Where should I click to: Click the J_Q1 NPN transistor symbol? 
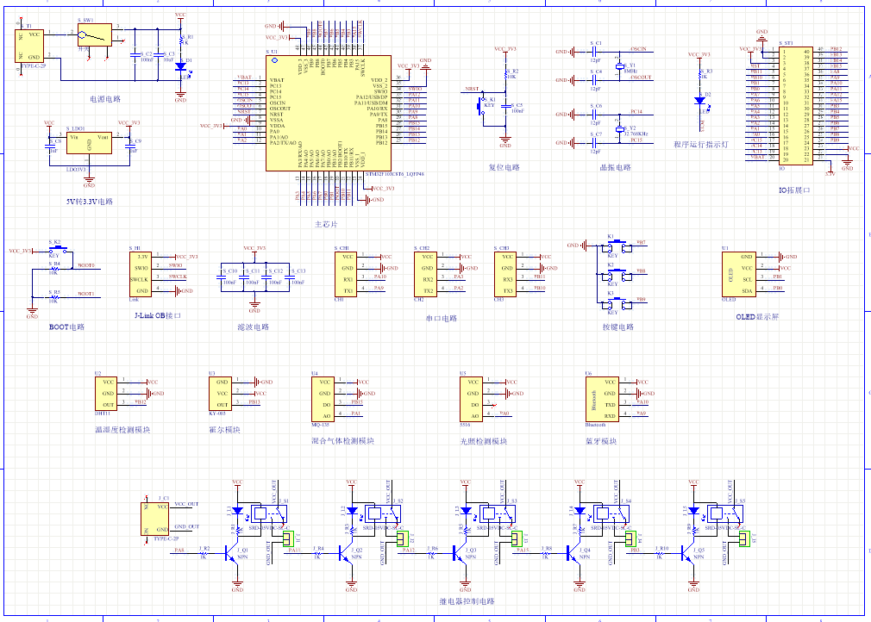point(233,553)
